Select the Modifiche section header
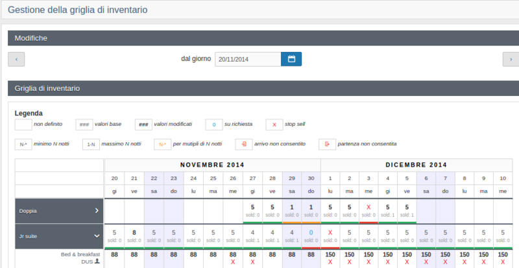This screenshot has height=268, width=519. (259, 38)
